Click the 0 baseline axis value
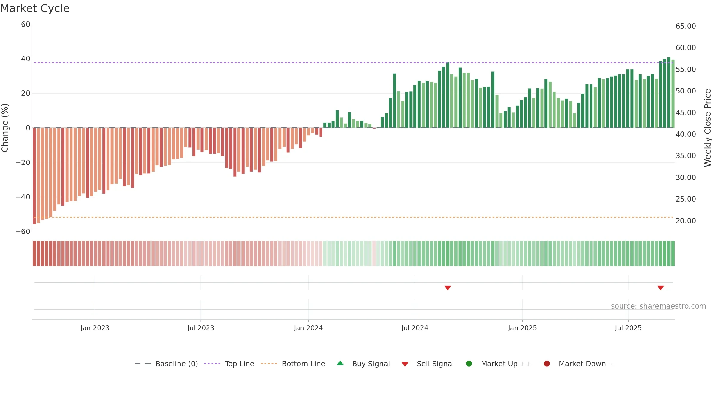The height and width of the screenshot is (403, 716). coord(28,128)
